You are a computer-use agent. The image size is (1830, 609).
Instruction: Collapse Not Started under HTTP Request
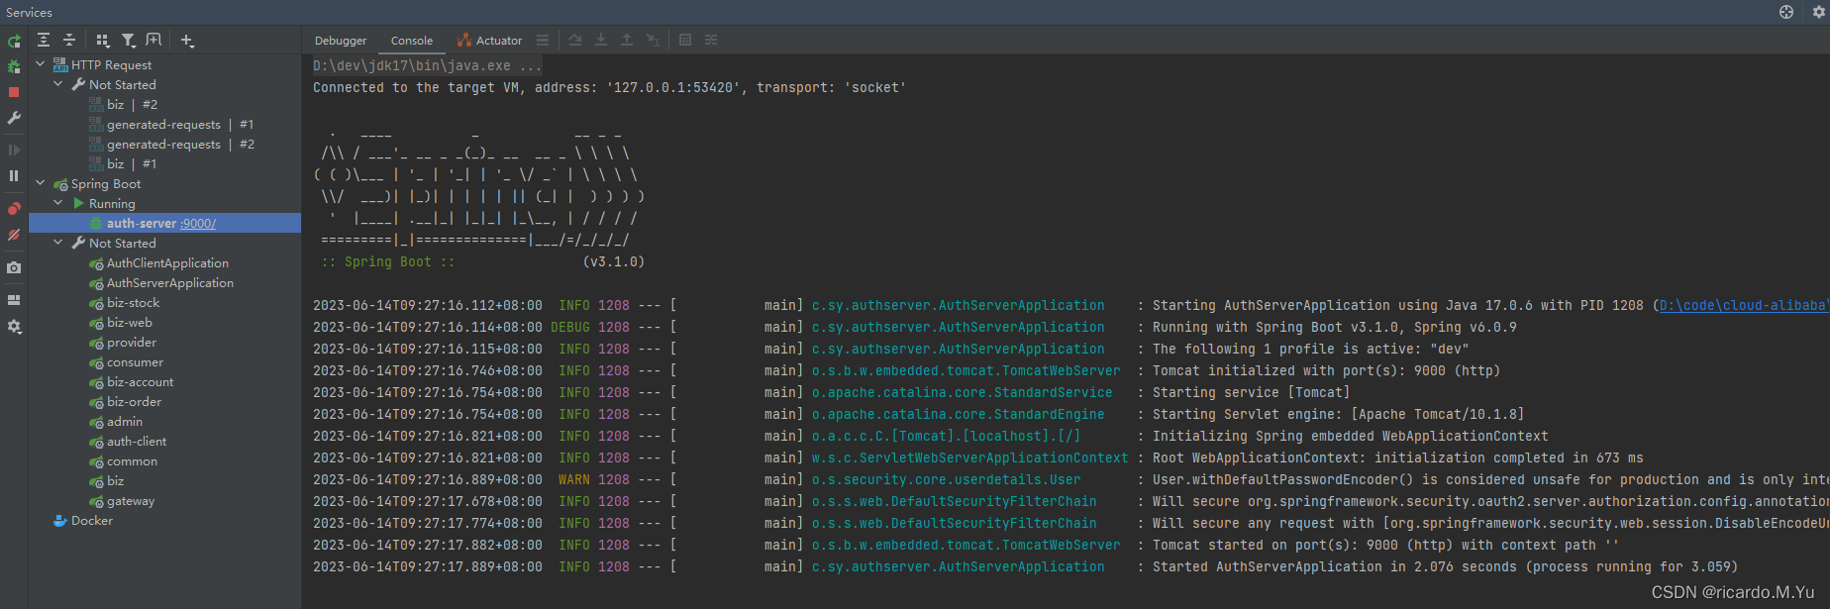tap(58, 84)
